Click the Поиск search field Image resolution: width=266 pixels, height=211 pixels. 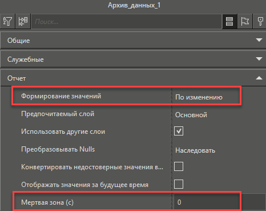coord(126,22)
